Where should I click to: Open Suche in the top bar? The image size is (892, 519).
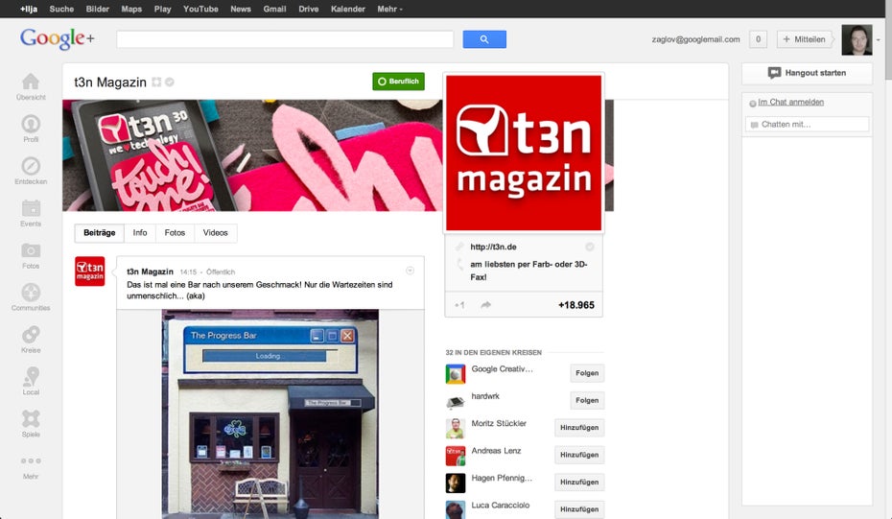[x=61, y=9]
